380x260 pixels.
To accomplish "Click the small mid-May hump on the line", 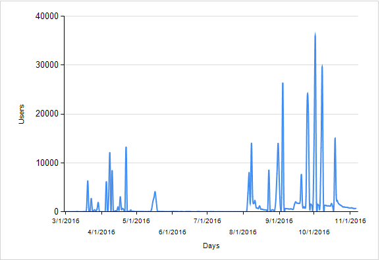I will pyautogui.click(x=155, y=192).
